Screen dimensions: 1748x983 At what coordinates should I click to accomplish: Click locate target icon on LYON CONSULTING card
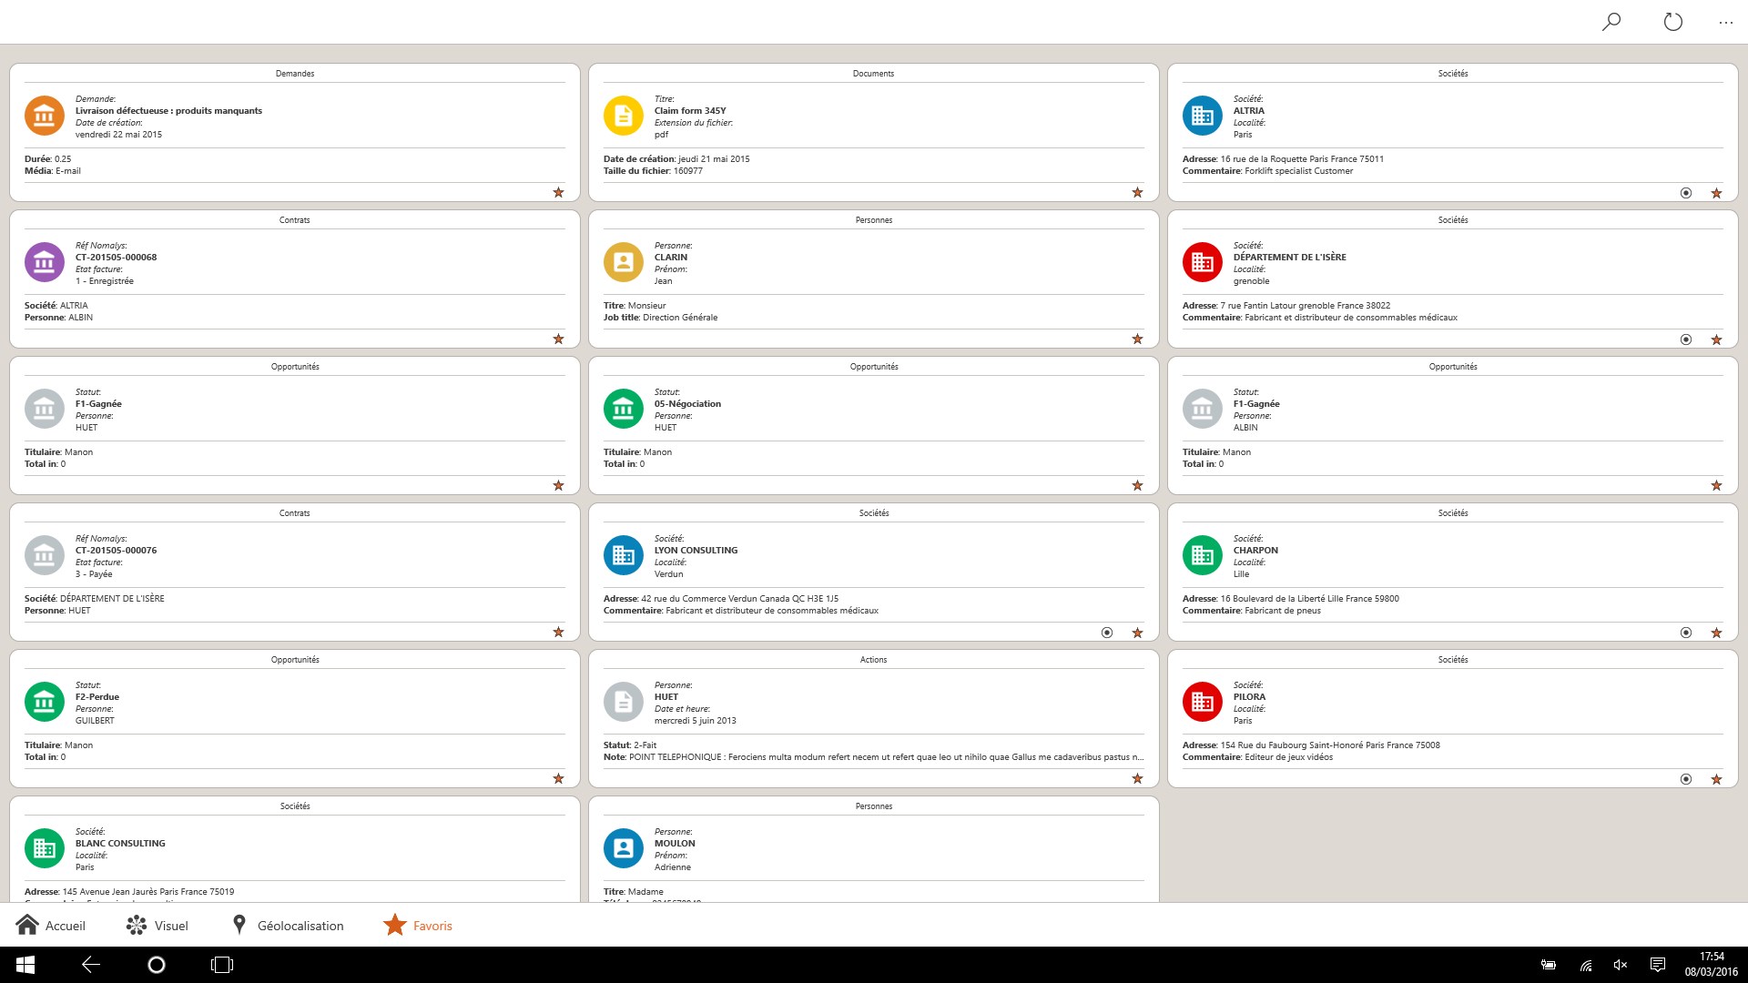(1107, 633)
